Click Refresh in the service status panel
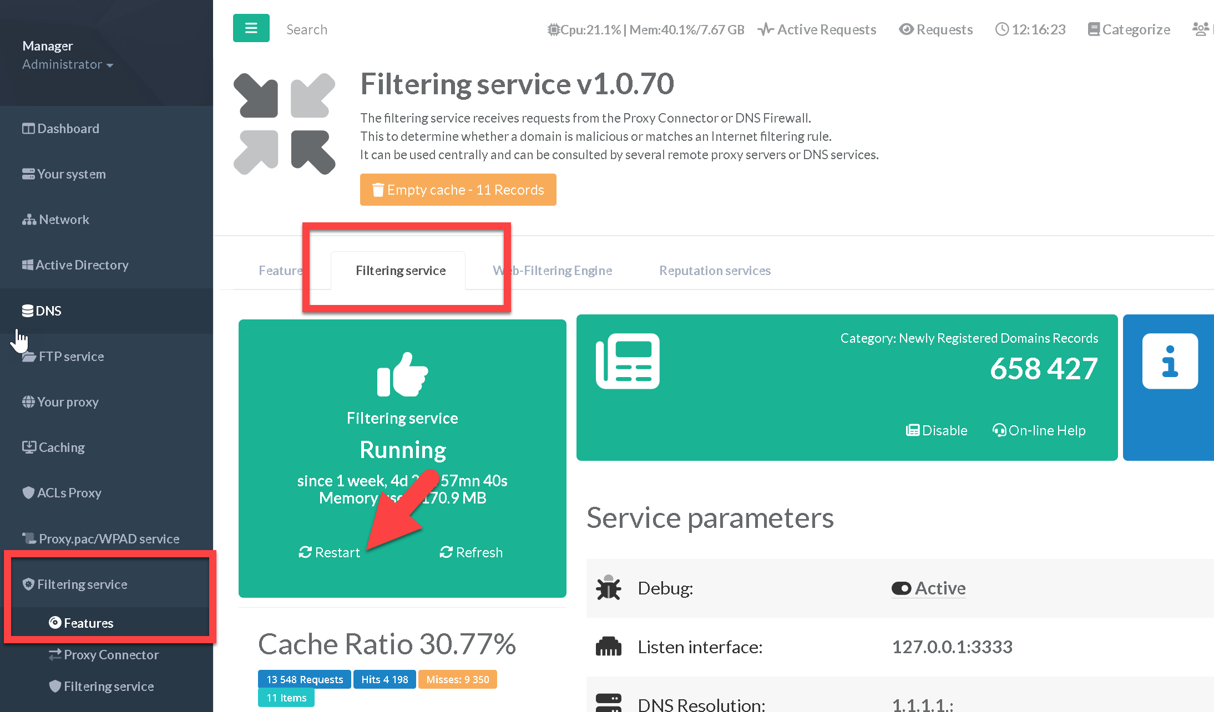 click(x=471, y=552)
